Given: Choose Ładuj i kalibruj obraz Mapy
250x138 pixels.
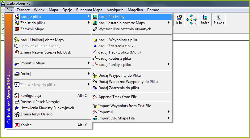Looking at the screenshot, I should pos(52,40).
